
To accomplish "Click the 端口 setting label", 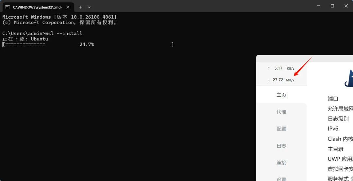I will click(333, 99).
